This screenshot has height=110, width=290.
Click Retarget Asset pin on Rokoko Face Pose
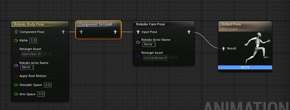click(x=138, y=56)
